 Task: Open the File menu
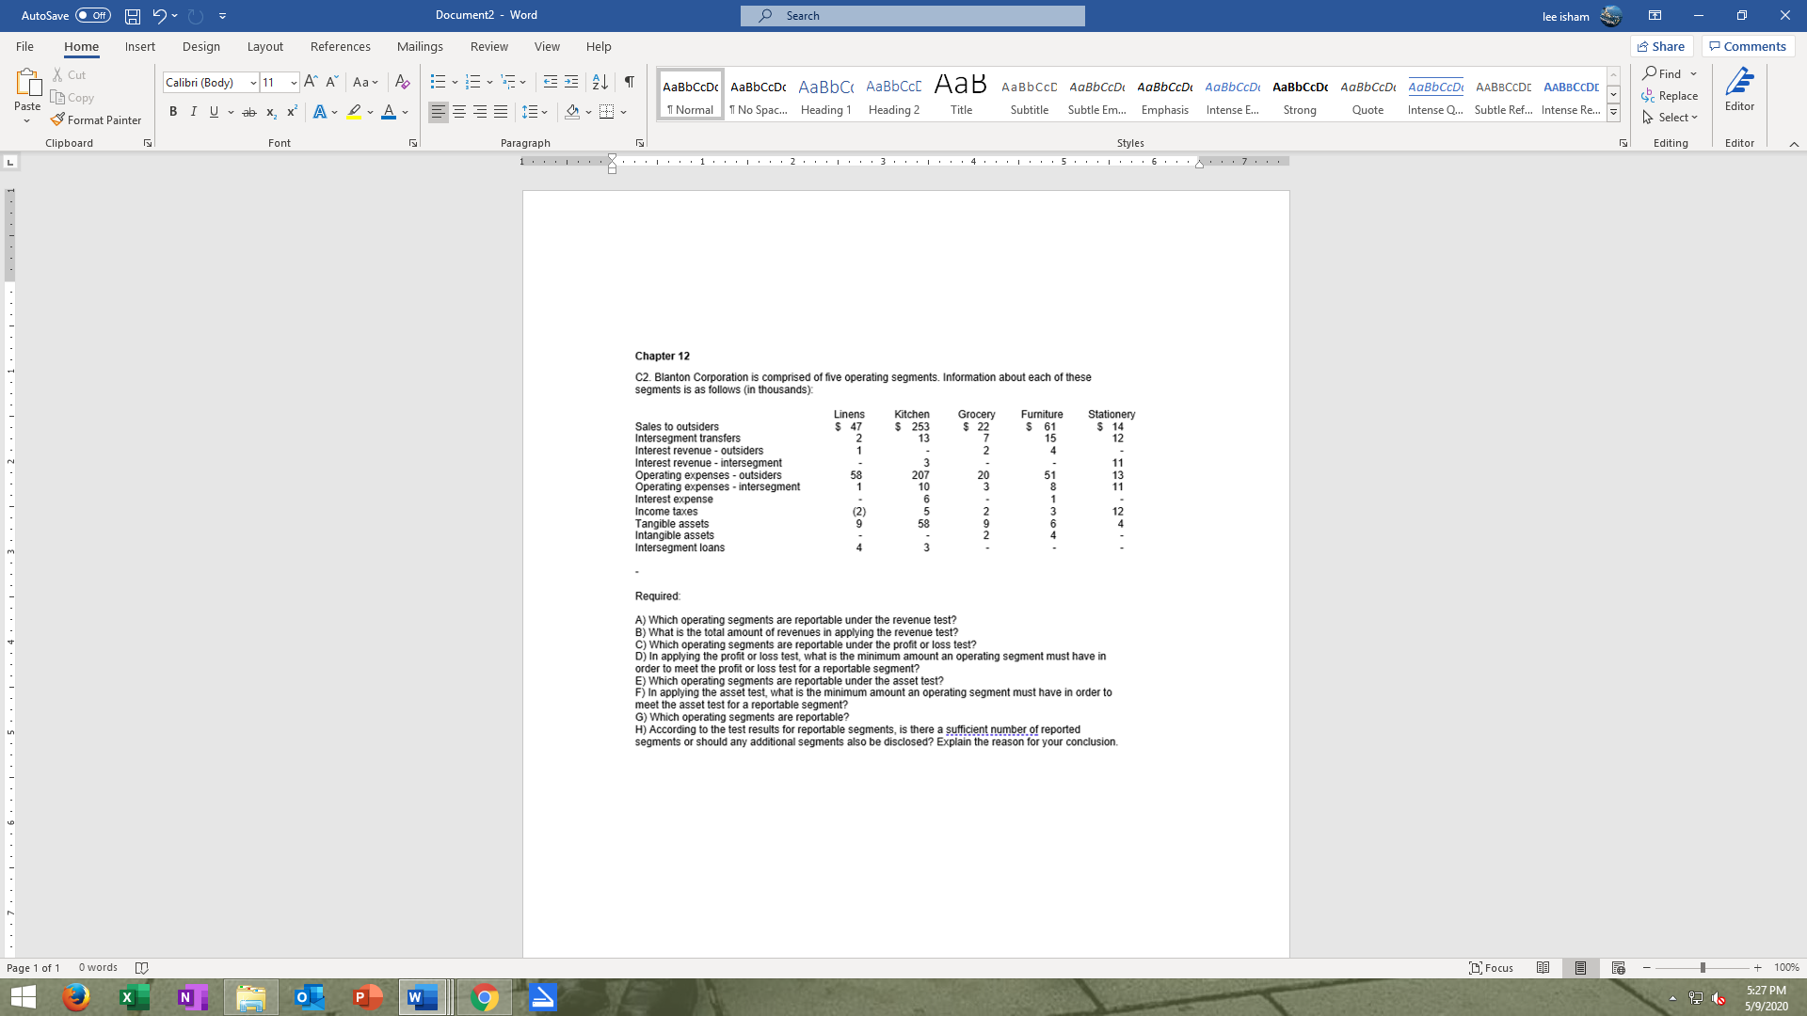24,46
